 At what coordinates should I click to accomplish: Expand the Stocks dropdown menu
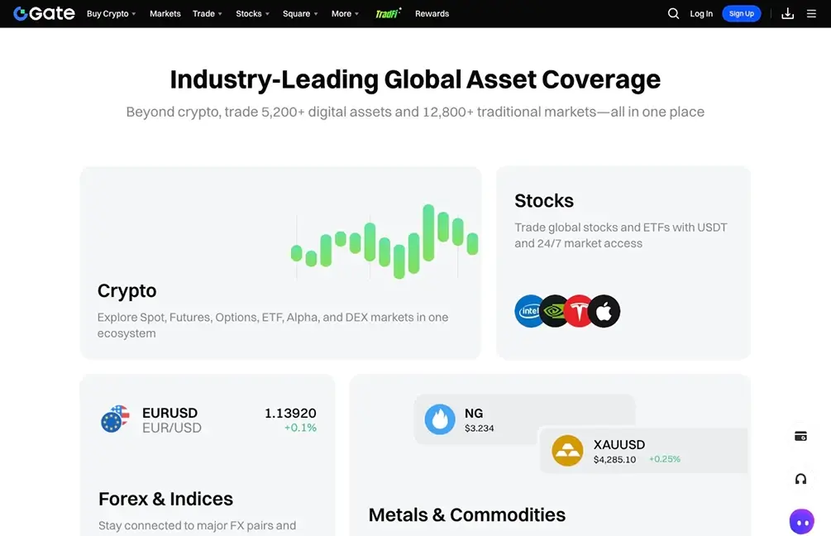[253, 14]
